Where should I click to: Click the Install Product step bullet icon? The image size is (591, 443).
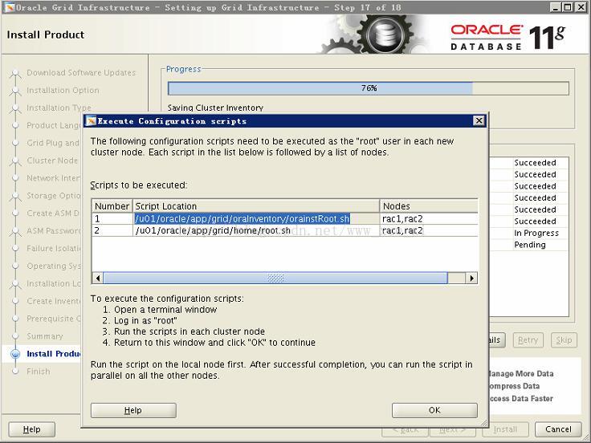point(15,354)
